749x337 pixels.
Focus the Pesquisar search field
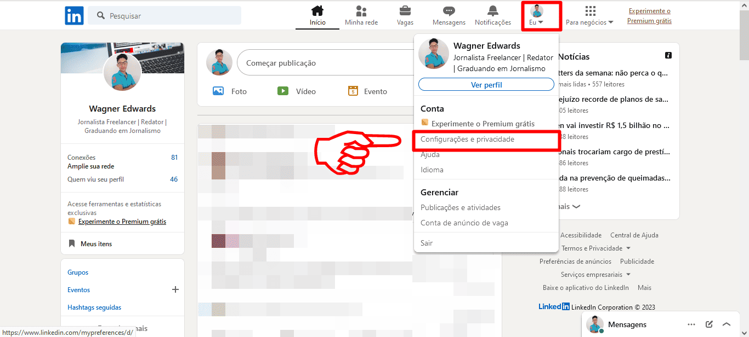[x=164, y=15]
